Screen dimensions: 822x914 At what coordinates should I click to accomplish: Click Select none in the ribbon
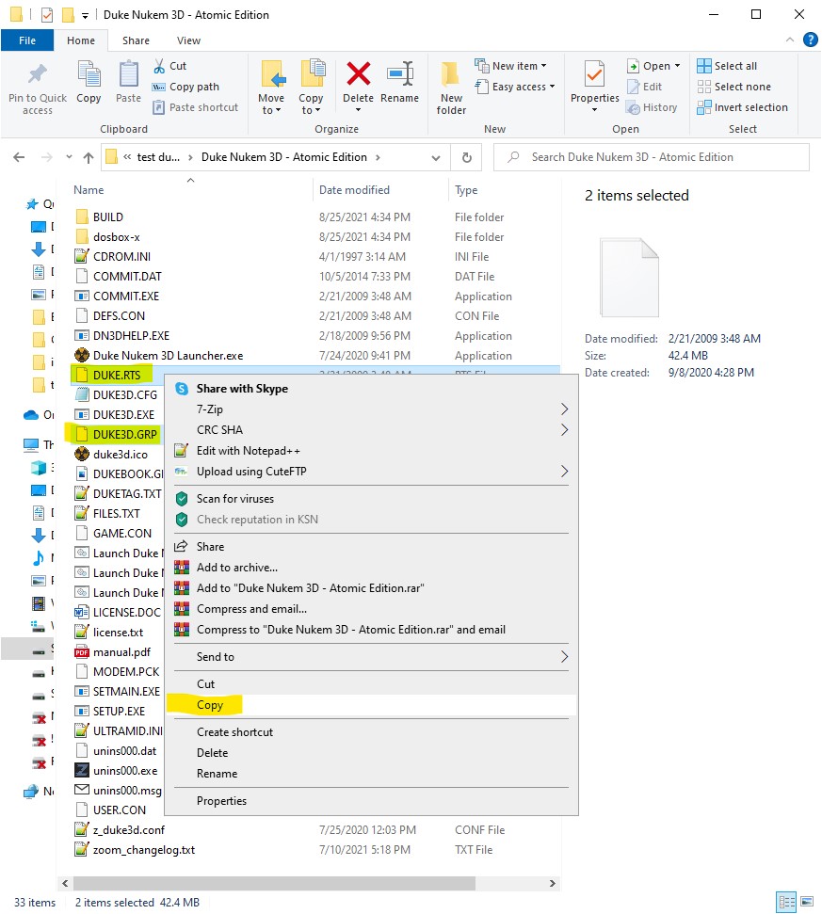click(734, 87)
